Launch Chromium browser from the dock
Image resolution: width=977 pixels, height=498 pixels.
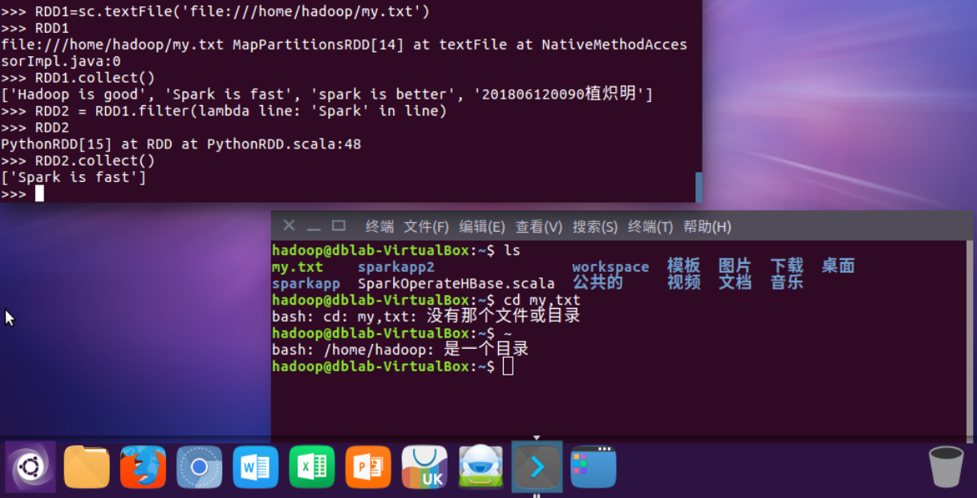(x=199, y=467)
